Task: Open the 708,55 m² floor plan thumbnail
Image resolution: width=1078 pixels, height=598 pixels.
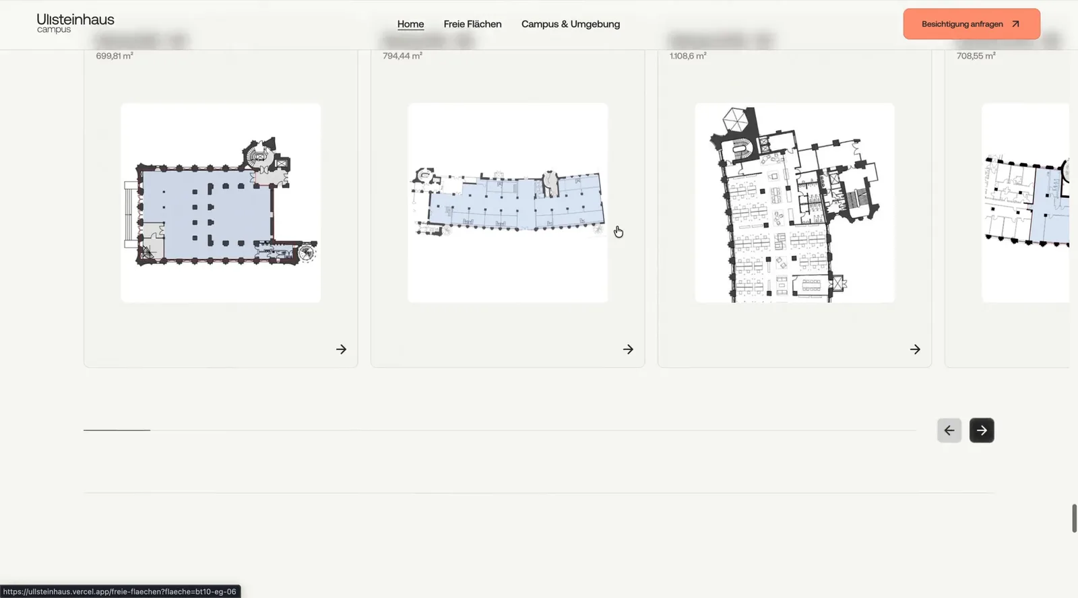Action: [x=1025, y=203]
